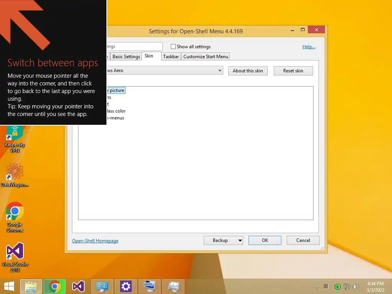Launch Google Chrome from the taskbar
This screenshot has height=294, width=392.
[54, 286]
